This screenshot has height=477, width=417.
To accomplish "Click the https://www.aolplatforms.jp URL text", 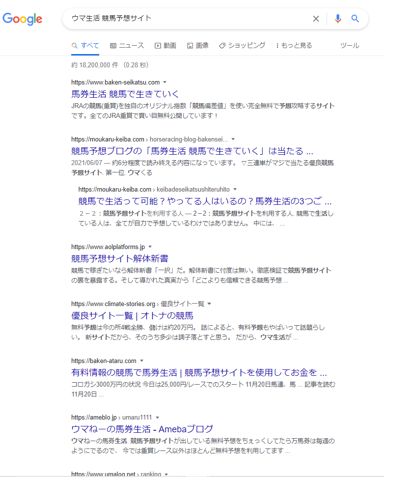I will pos(108,247).
